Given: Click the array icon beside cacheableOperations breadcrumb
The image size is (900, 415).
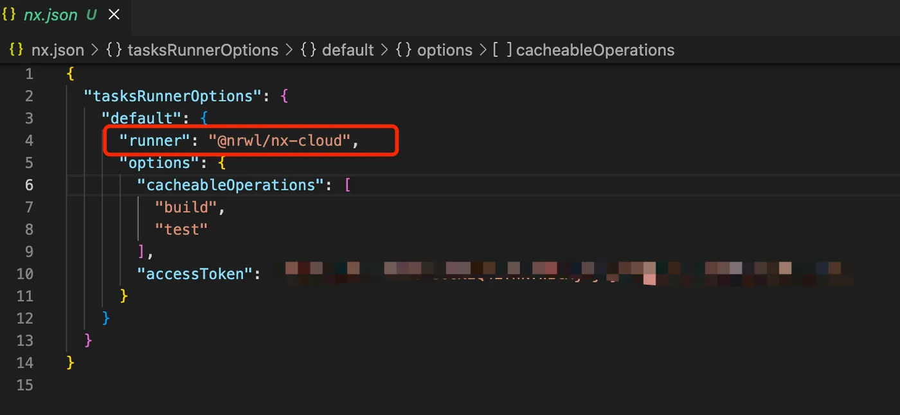Looking at the screenshot, I should [502, 50].
